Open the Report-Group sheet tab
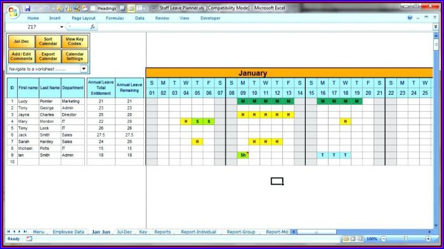This screenshot has width=444, height=249. pyautogui.click(x=241, y=232)
